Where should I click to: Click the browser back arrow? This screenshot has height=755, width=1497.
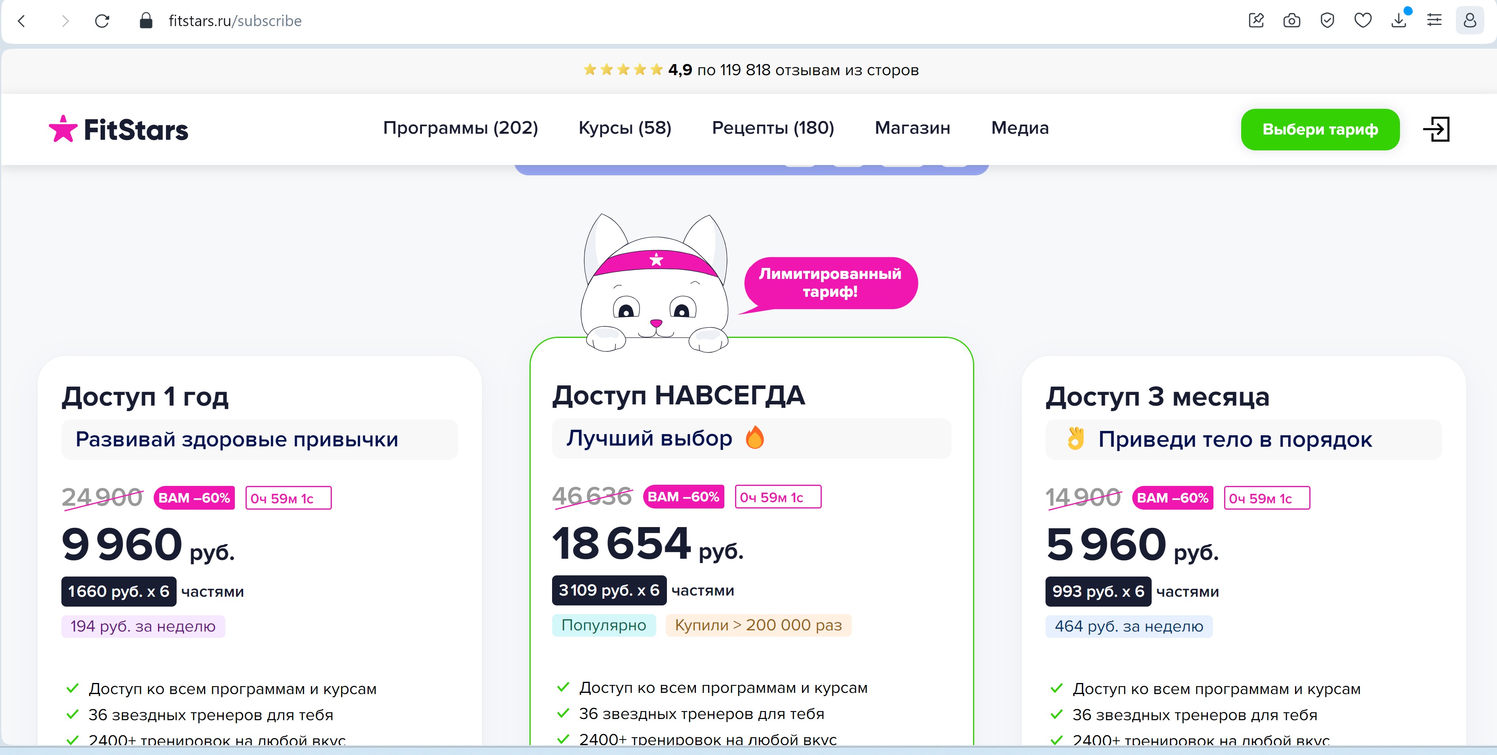pos(21,21)
